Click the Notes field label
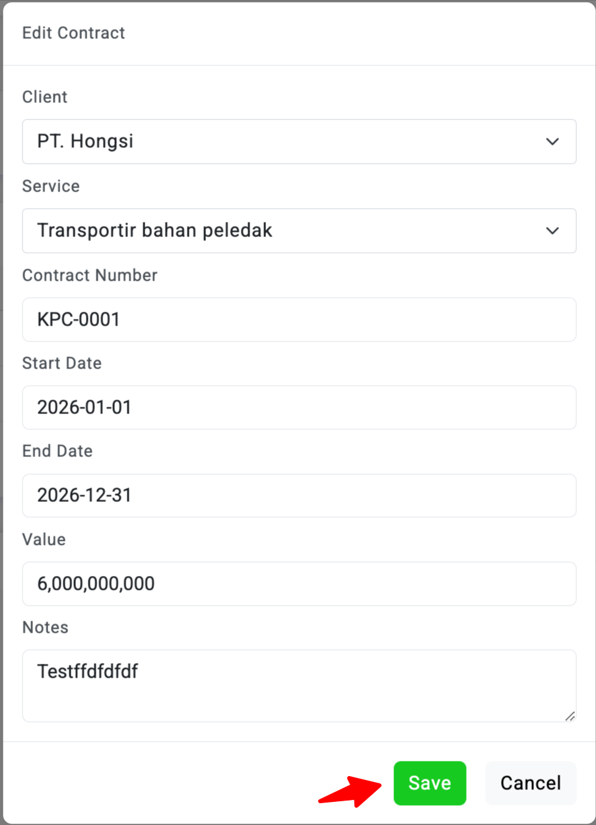 [x=46, y=628]
